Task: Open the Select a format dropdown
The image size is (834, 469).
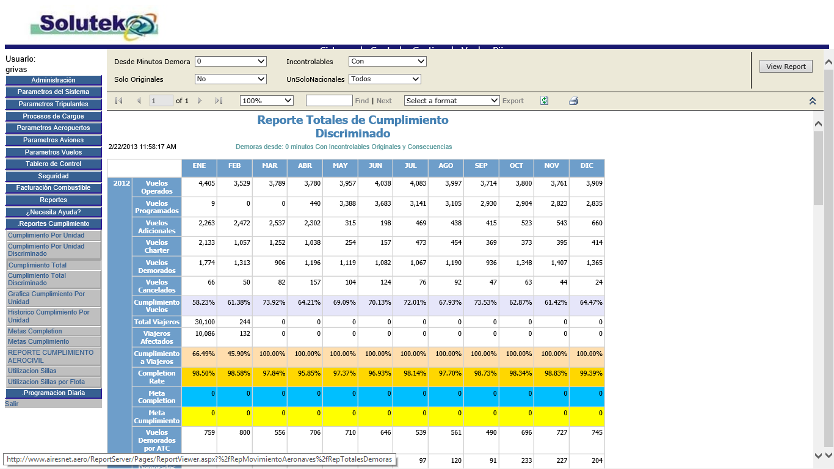Action: pyautogui.click(x=452, y=101)
